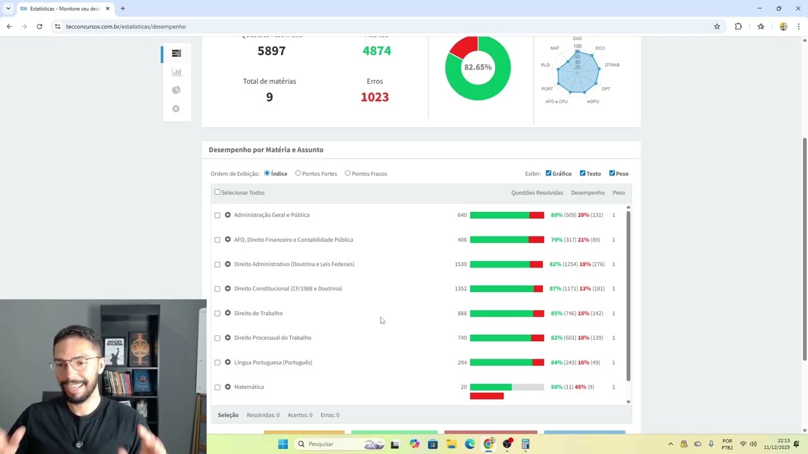
Task: Click the radar chart of subjects
Action: pyautogui.click(x=577, y=71)
